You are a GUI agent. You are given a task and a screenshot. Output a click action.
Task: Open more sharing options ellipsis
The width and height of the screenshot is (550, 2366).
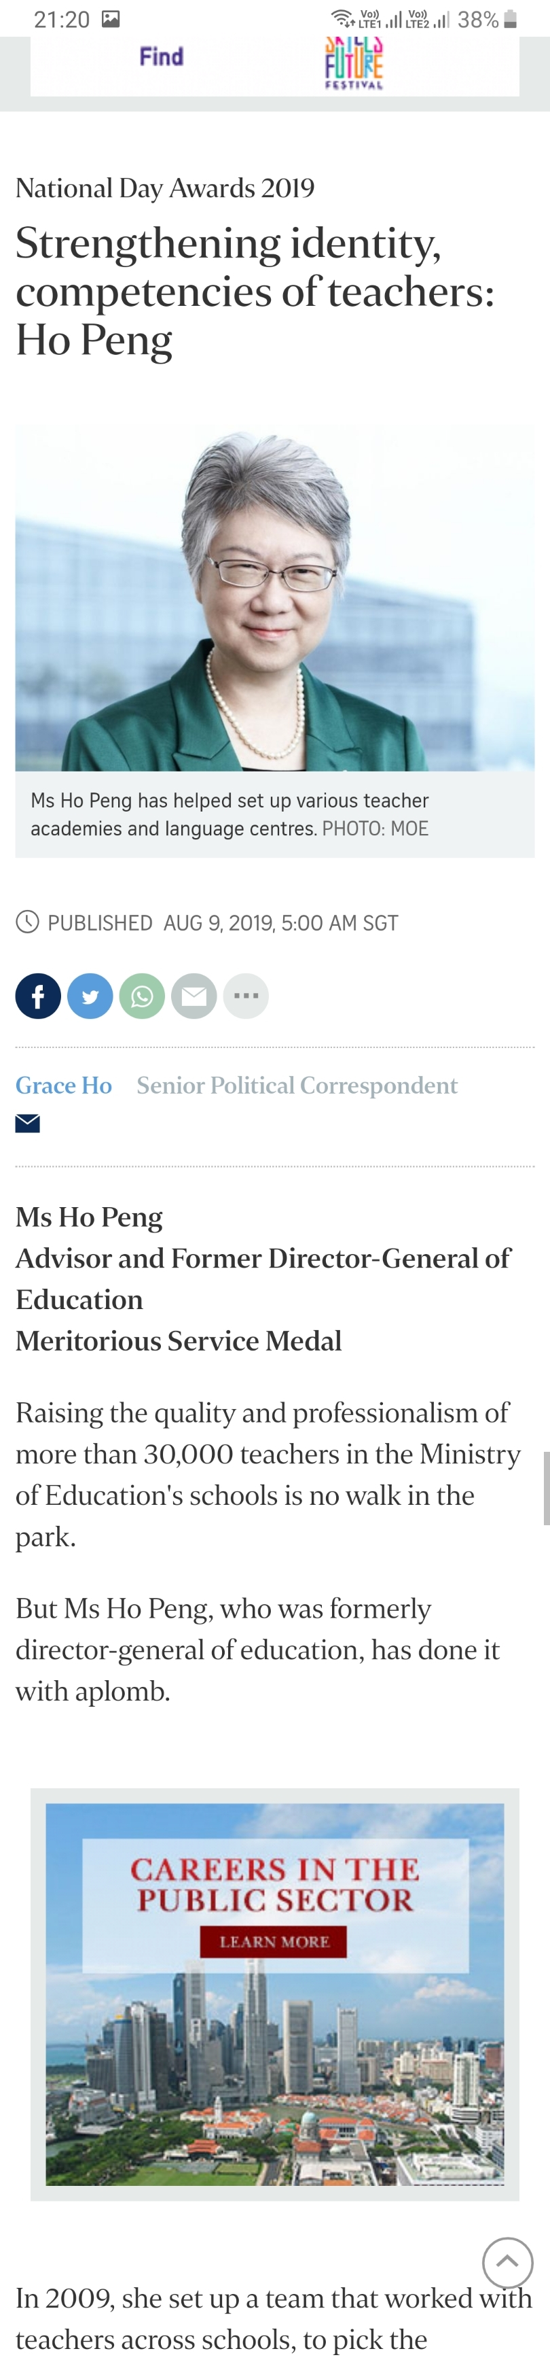click(x=246, y=996)
